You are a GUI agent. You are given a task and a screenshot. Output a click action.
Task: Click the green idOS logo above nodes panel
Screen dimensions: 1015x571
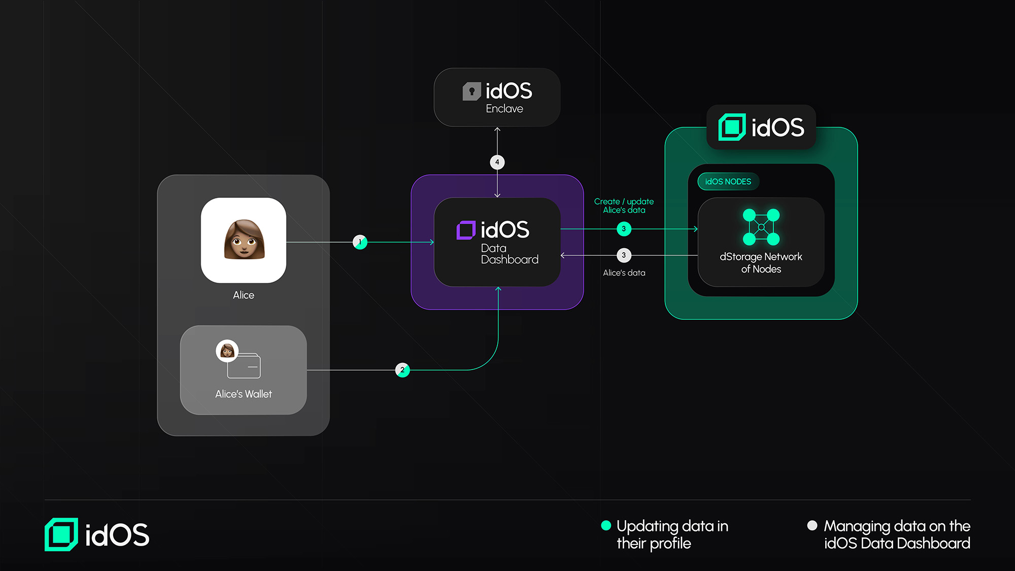point(732,127)
